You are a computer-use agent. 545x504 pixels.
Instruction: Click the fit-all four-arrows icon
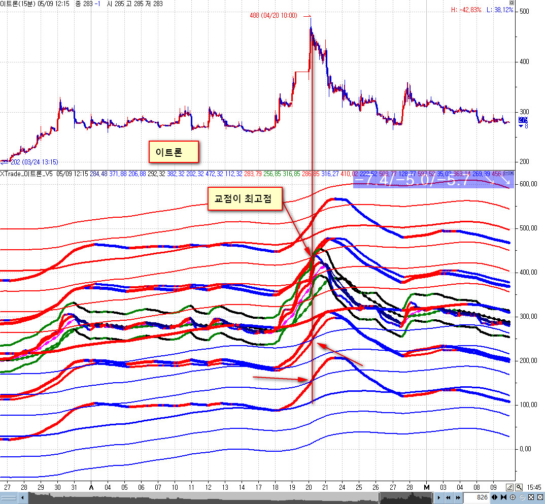point(530,497)
